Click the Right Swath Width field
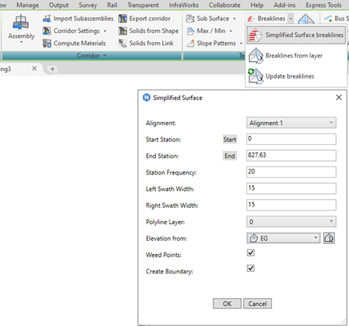Screen dimensions: 349x327 291,205
